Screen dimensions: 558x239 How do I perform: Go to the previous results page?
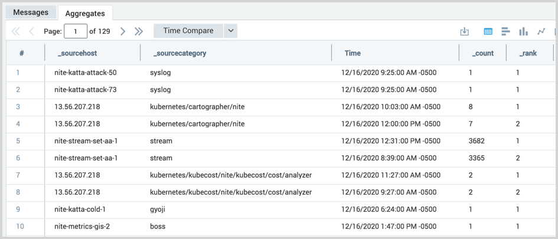click(31, 31)
